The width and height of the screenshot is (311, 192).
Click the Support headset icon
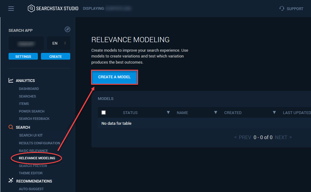coord(282,9)
